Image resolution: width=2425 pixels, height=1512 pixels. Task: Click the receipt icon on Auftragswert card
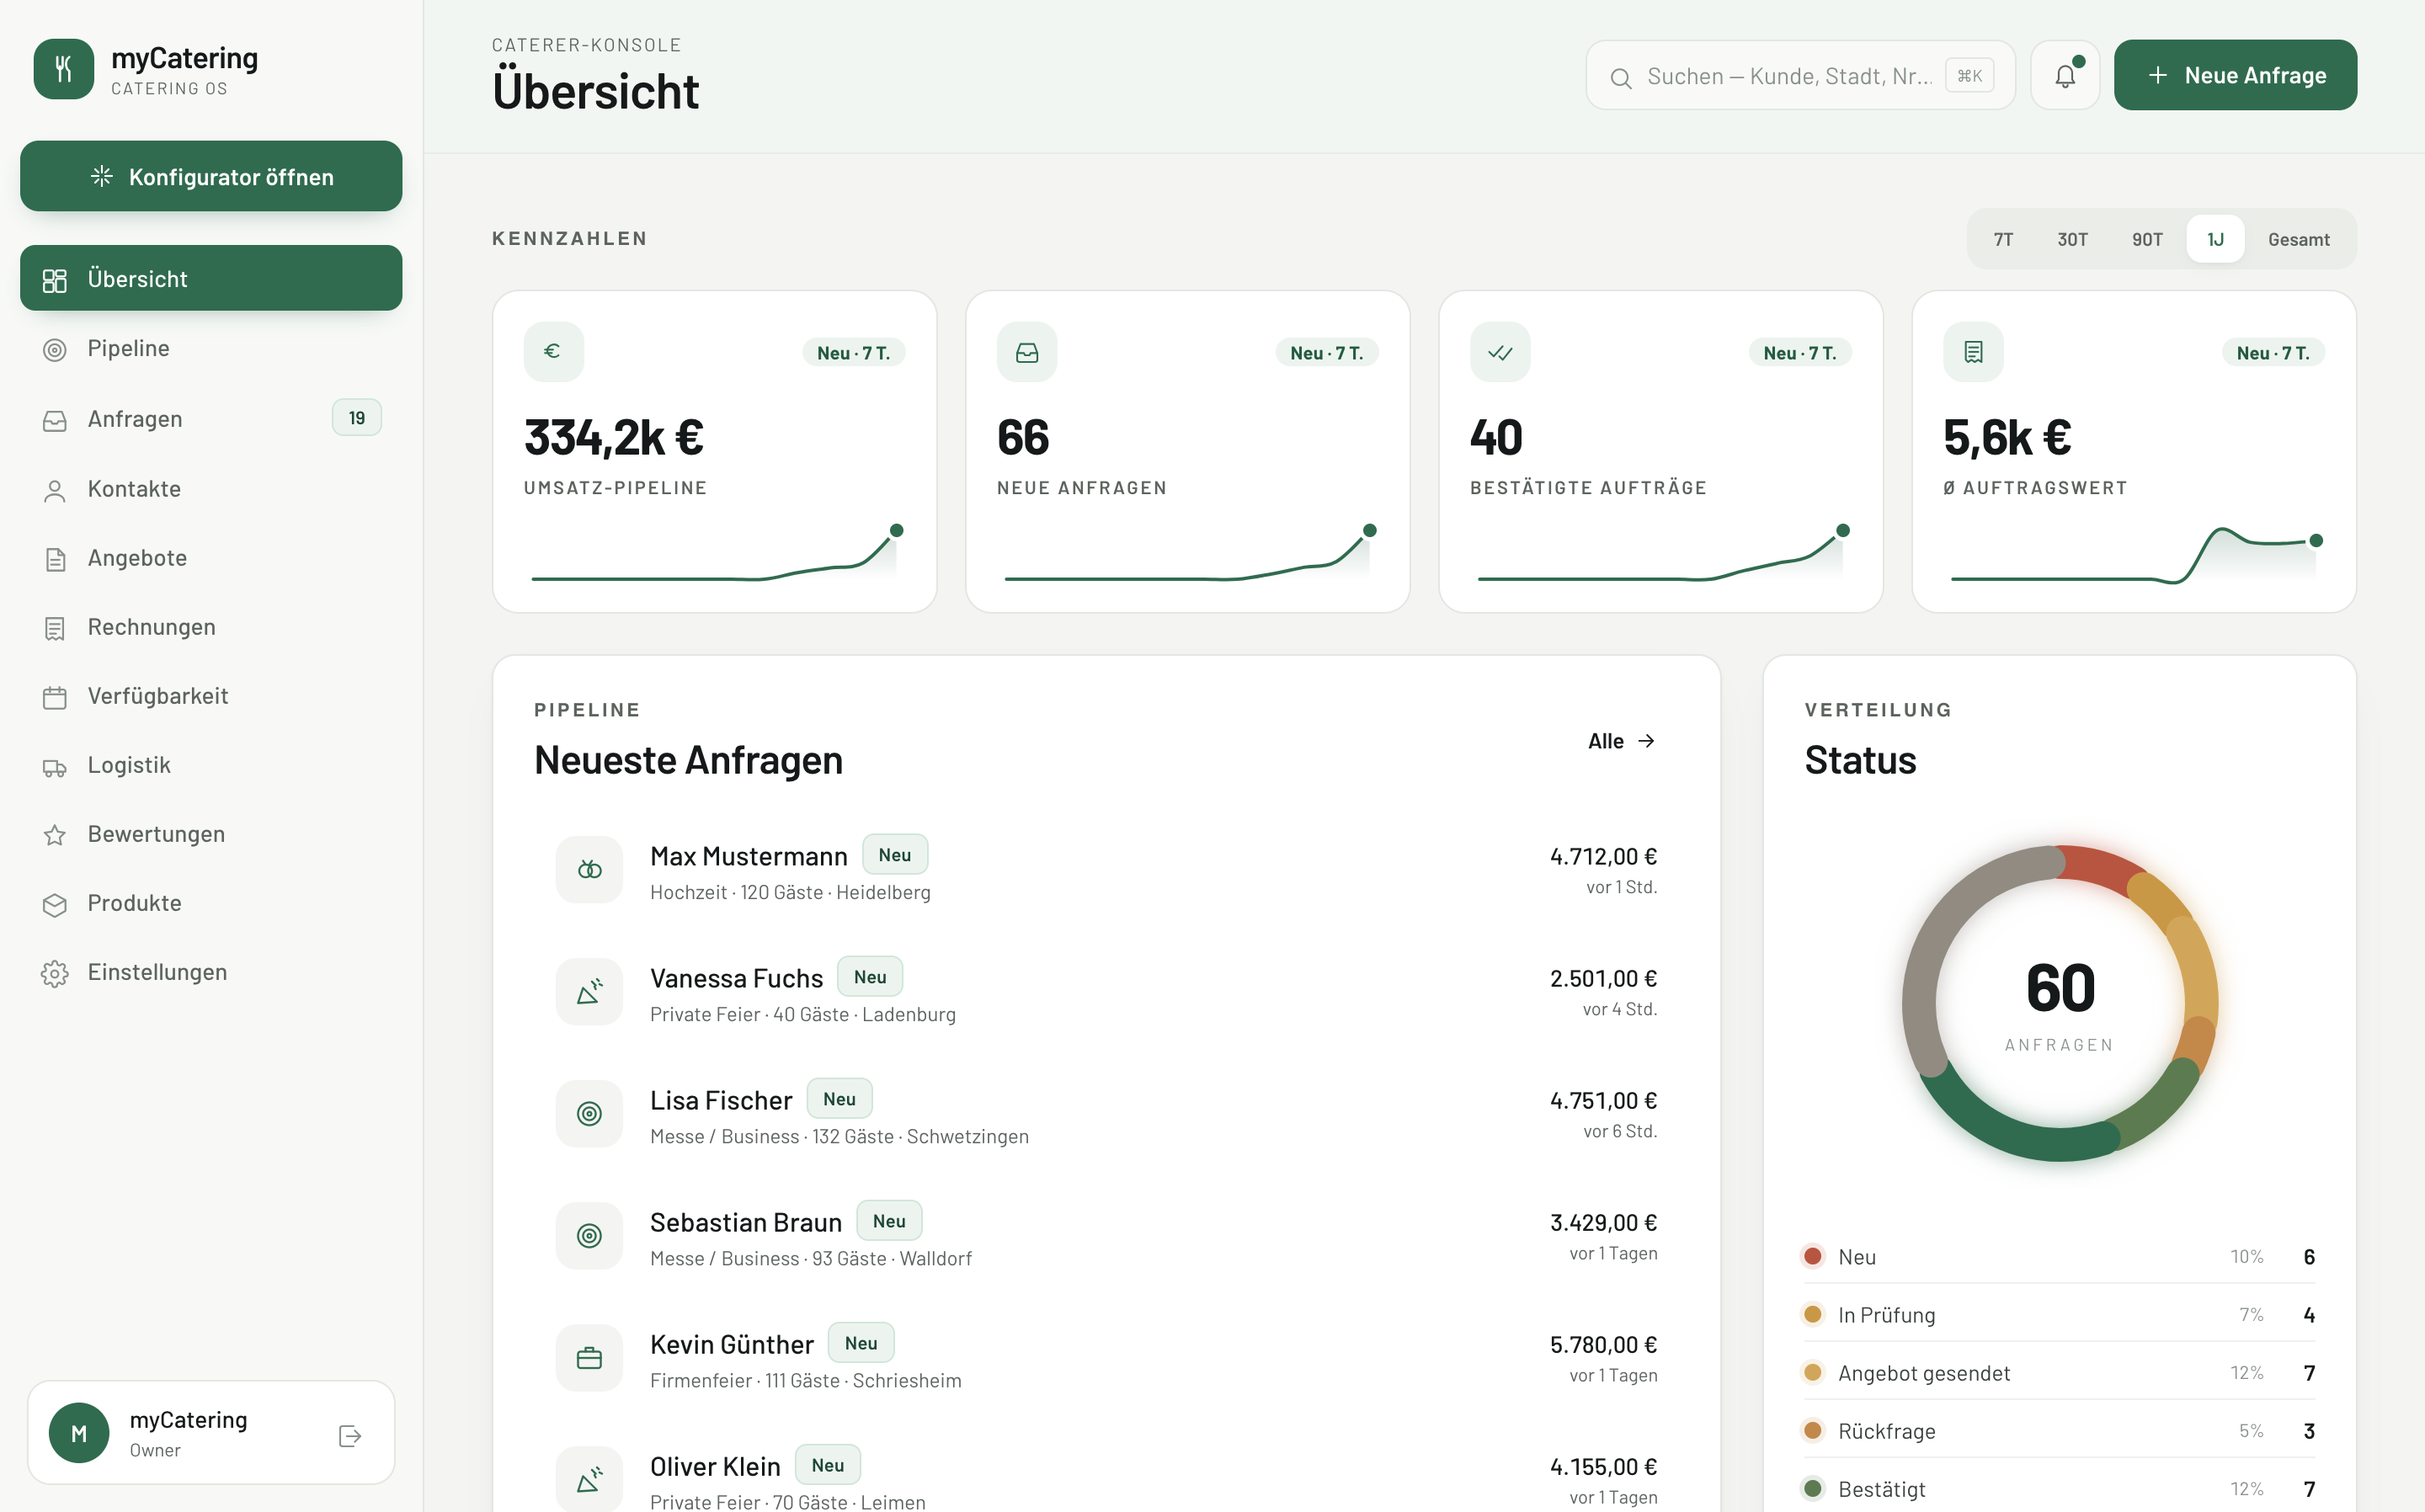(x=1973, y=352)
